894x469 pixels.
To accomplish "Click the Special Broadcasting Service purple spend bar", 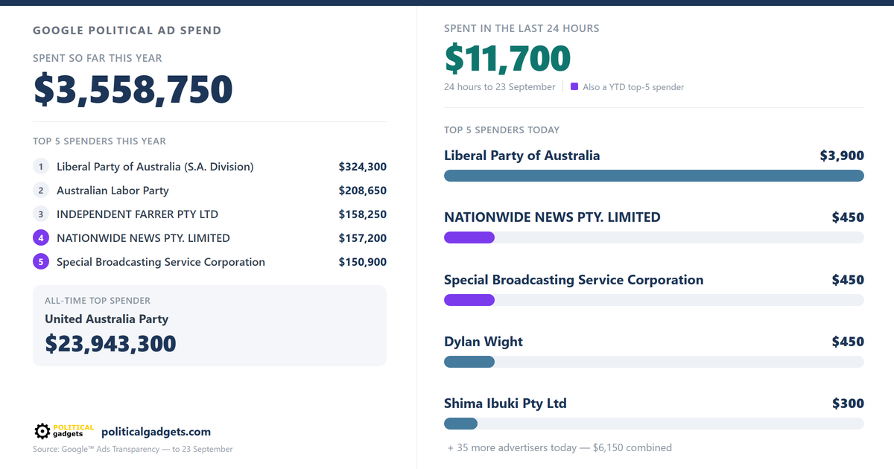I will point(469,300).
